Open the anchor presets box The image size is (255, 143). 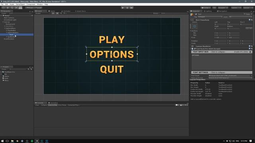coord(195,26)
